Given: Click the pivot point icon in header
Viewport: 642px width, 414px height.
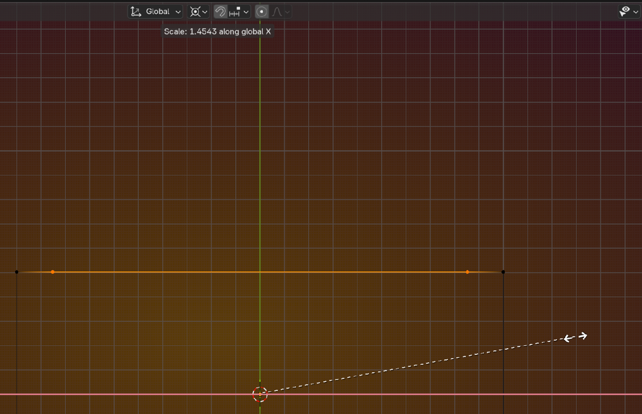Looking at the screenshot, I should 196,12.
